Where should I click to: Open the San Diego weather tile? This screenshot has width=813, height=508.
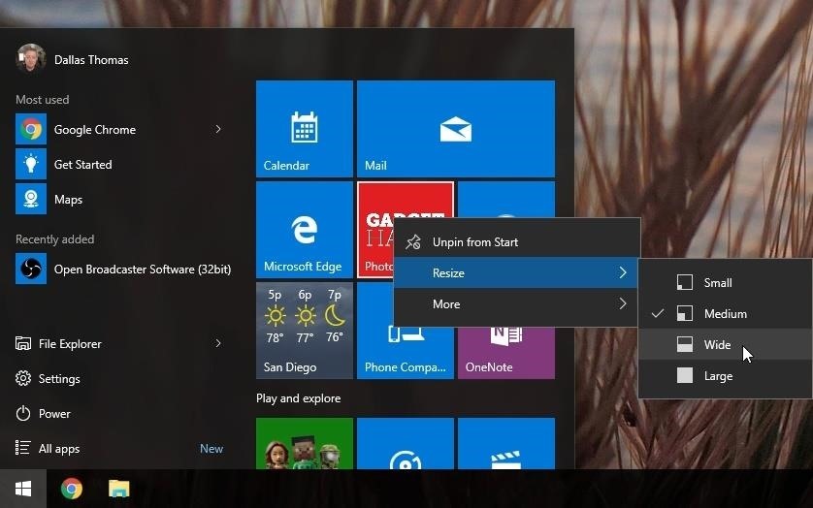(x=305, y=331)
